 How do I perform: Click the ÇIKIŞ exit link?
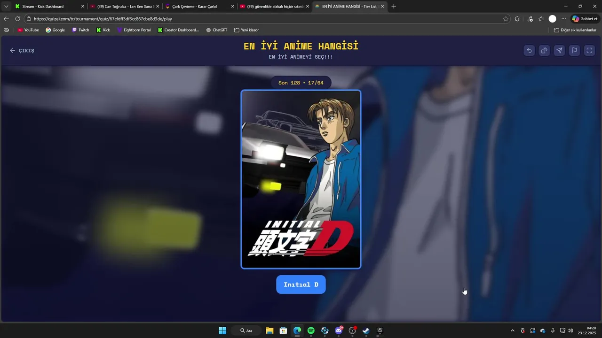(x=22, y=51)
